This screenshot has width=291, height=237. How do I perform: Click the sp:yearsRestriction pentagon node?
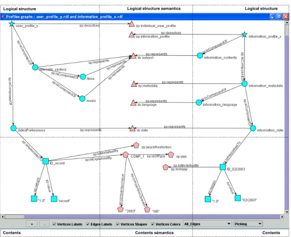click(136, 145)
